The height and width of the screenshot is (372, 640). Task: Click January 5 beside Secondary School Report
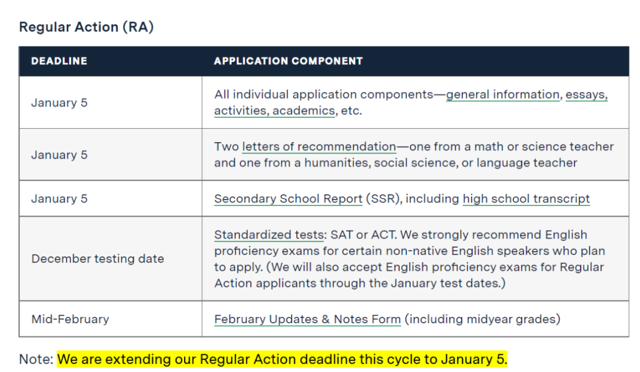(x=59, y=199)
